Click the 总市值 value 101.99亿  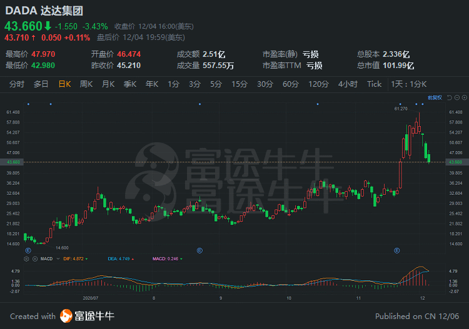(x=398, y=66)
